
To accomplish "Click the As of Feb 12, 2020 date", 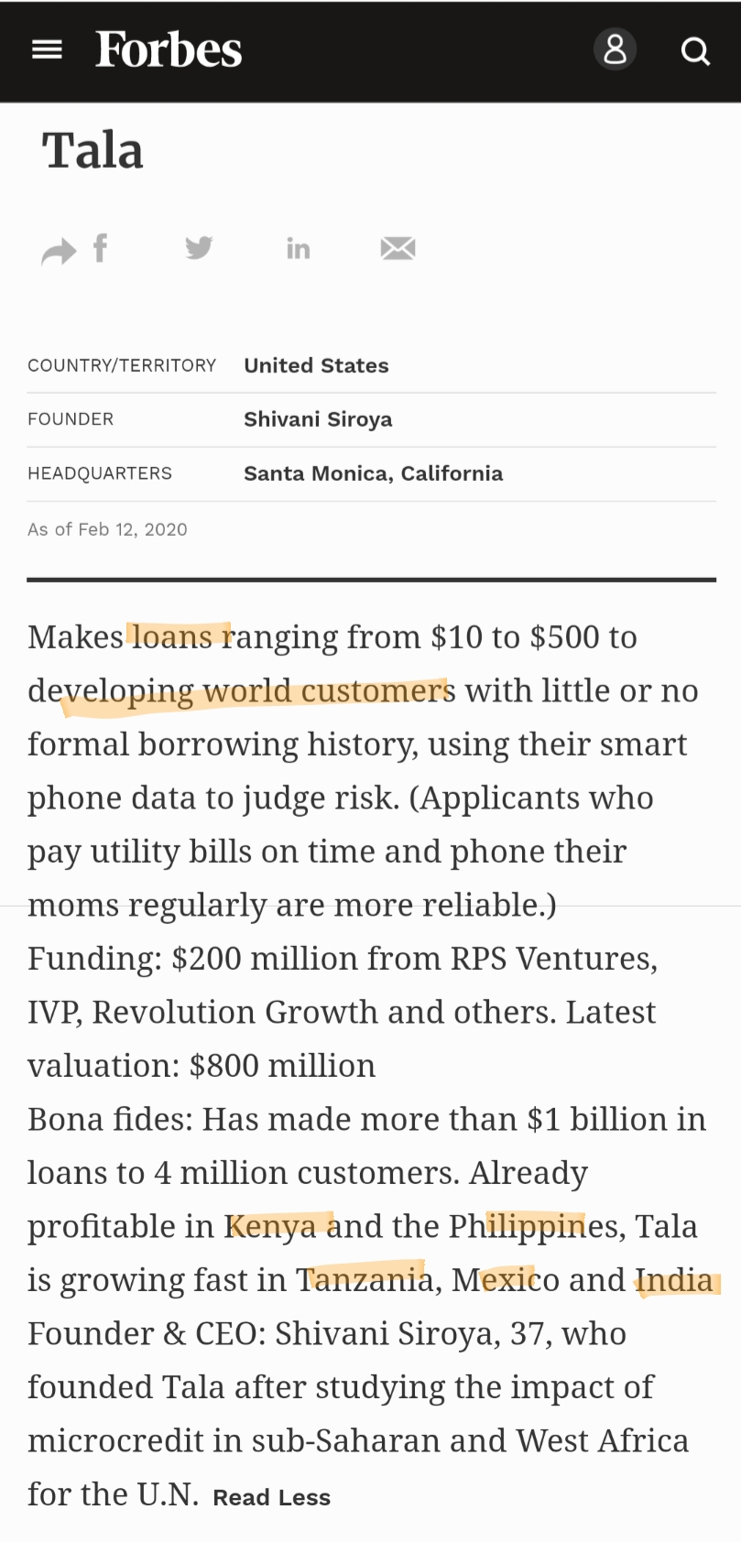I will coord(107,529).
